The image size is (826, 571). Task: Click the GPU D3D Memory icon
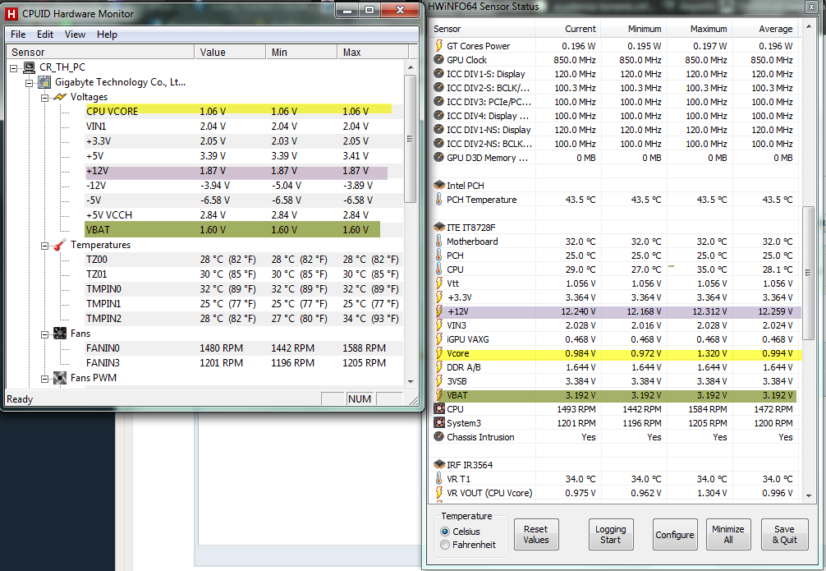tap(438, 157)
